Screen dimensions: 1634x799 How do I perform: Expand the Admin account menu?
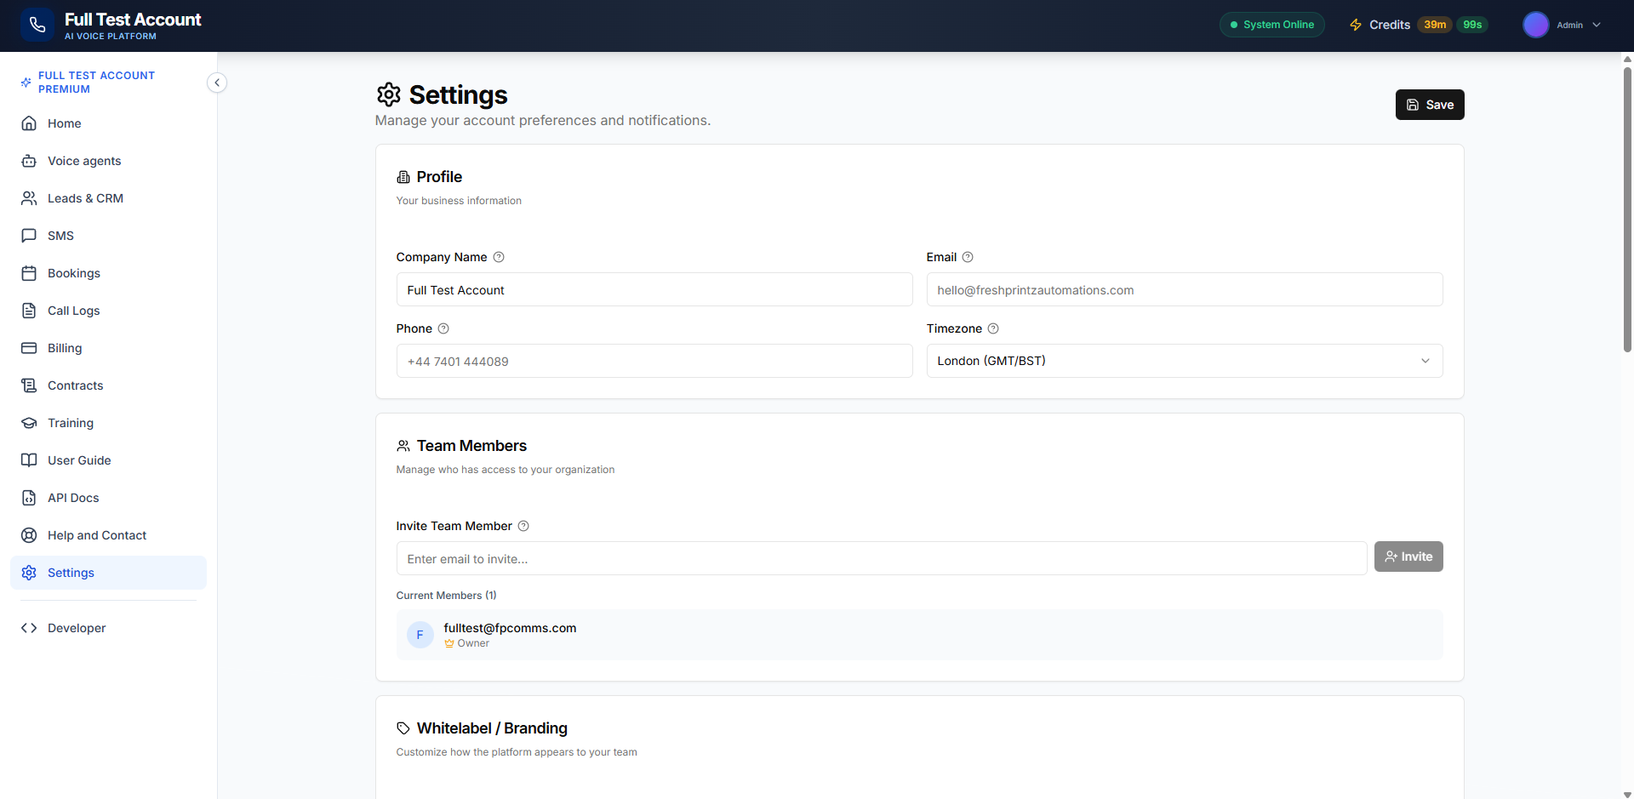coord(1597,25)
